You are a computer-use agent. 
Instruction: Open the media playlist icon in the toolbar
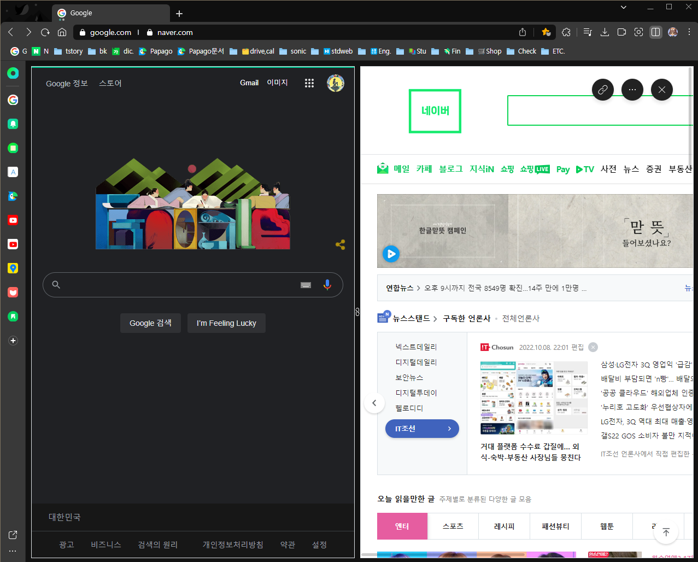(588, 32)
